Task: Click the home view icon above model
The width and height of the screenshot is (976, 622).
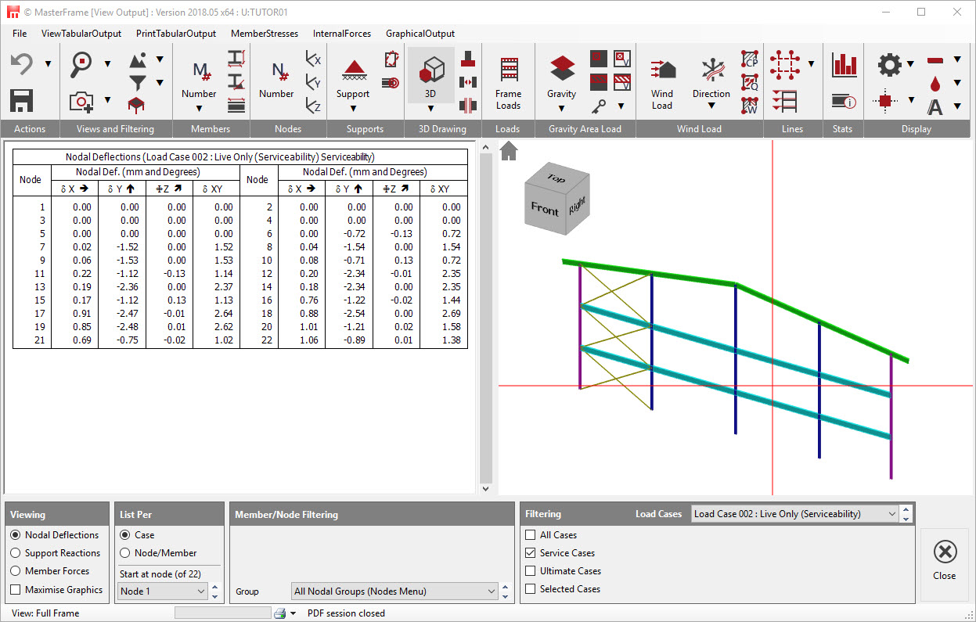Action: (x=509, y=151)
